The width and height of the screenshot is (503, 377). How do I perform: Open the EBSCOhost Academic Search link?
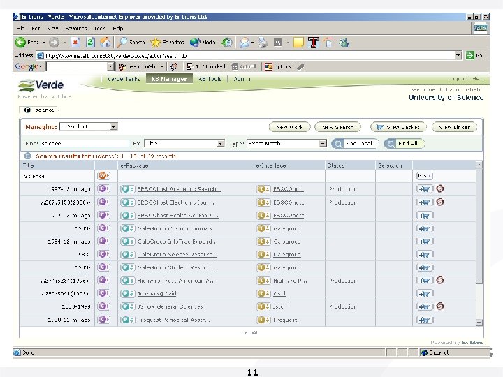pos(180,189)
